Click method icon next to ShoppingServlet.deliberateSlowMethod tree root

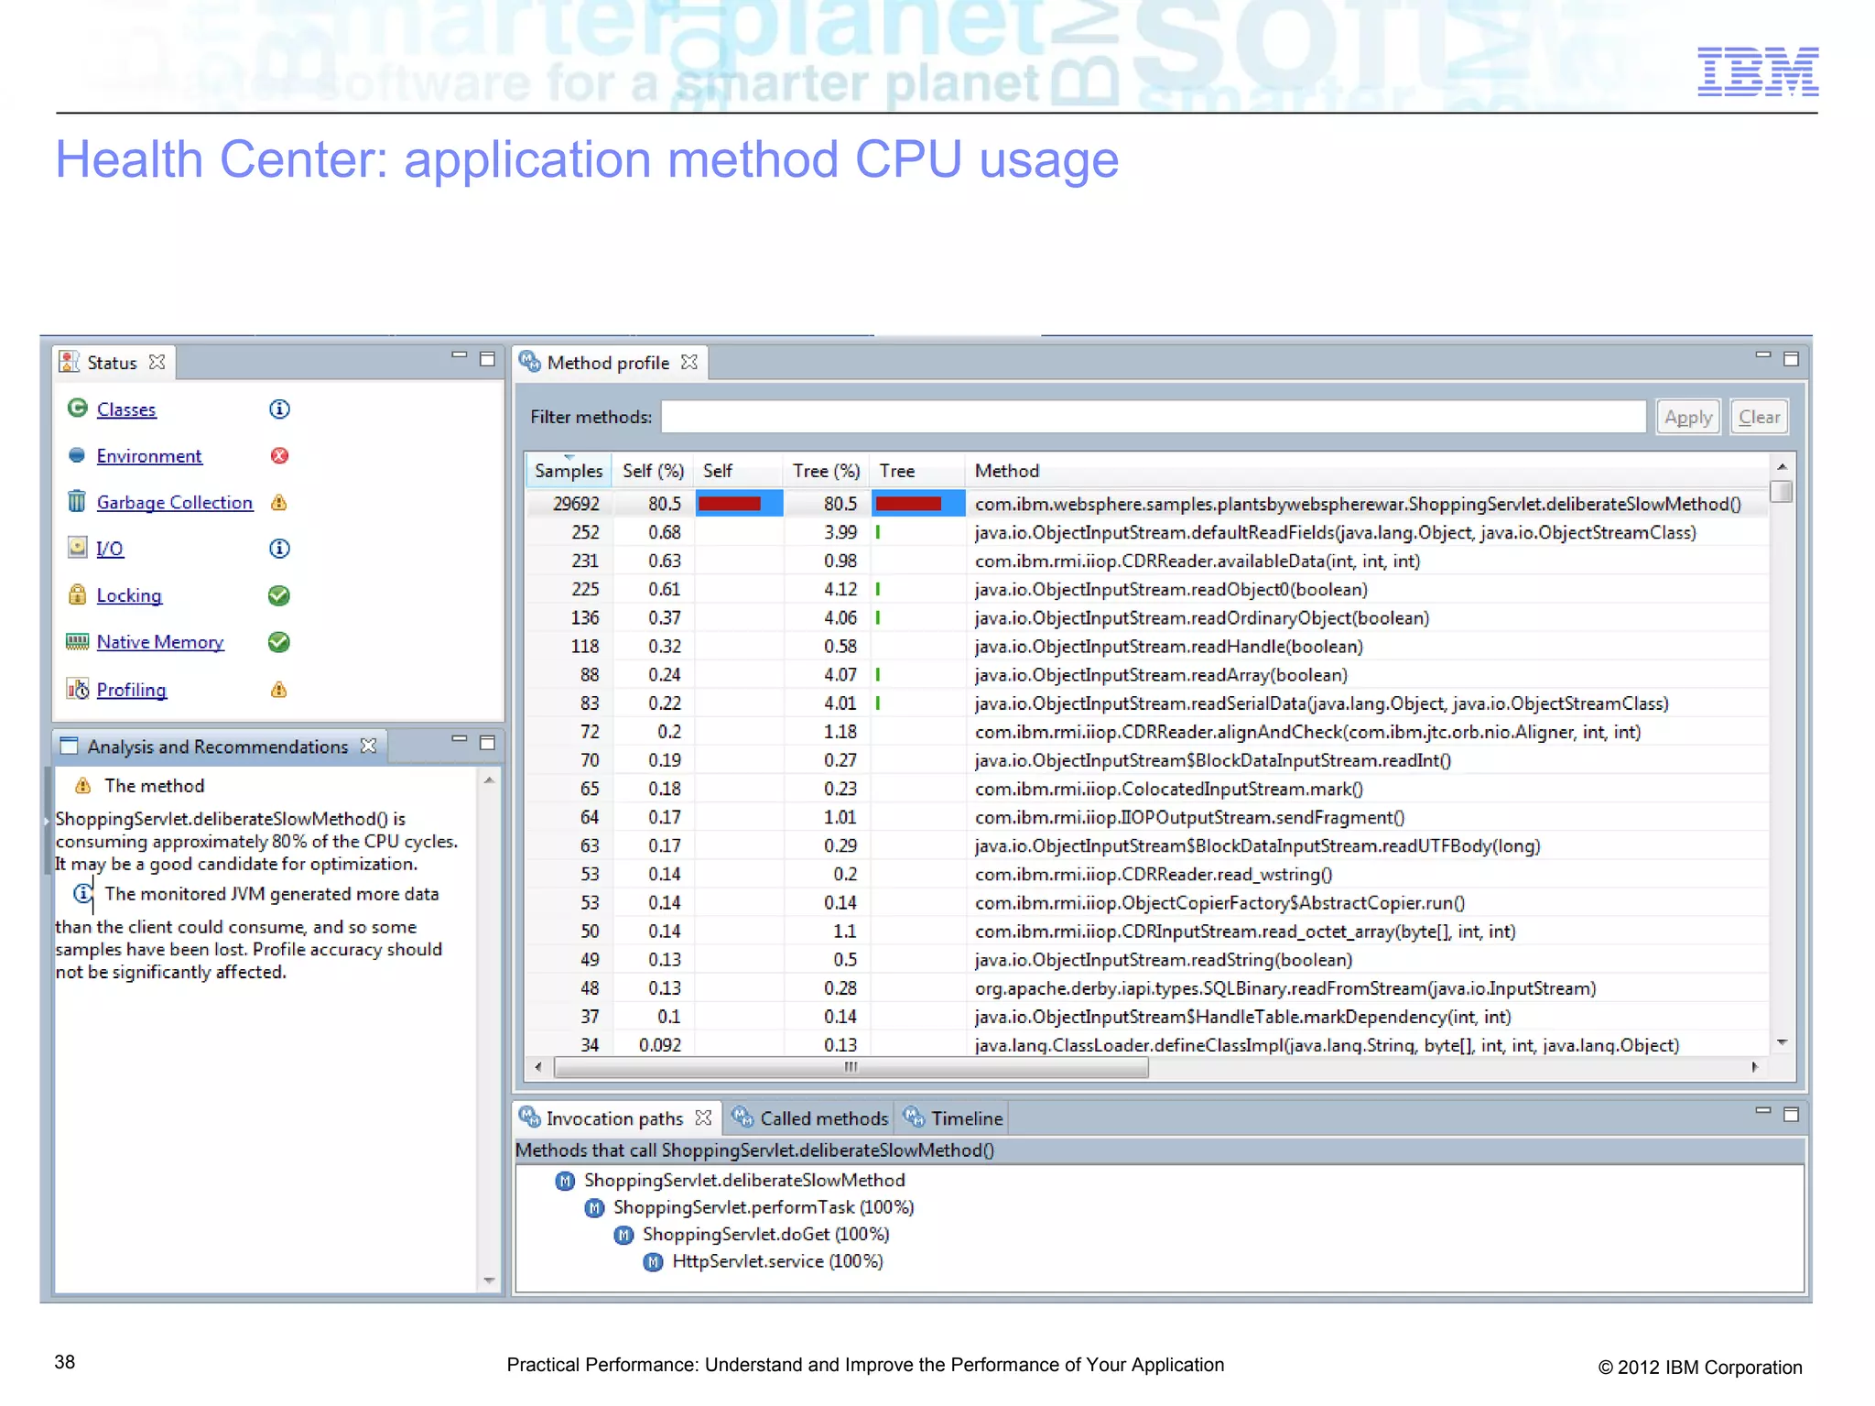[x=566, y=1181]
